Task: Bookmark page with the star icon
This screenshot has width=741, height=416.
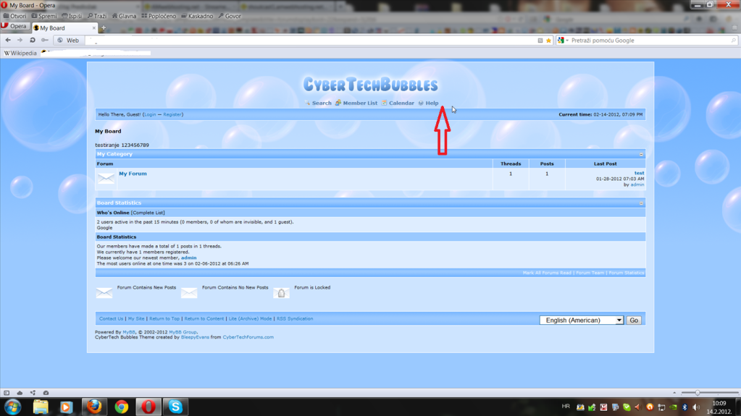Action: coord(548,41)
